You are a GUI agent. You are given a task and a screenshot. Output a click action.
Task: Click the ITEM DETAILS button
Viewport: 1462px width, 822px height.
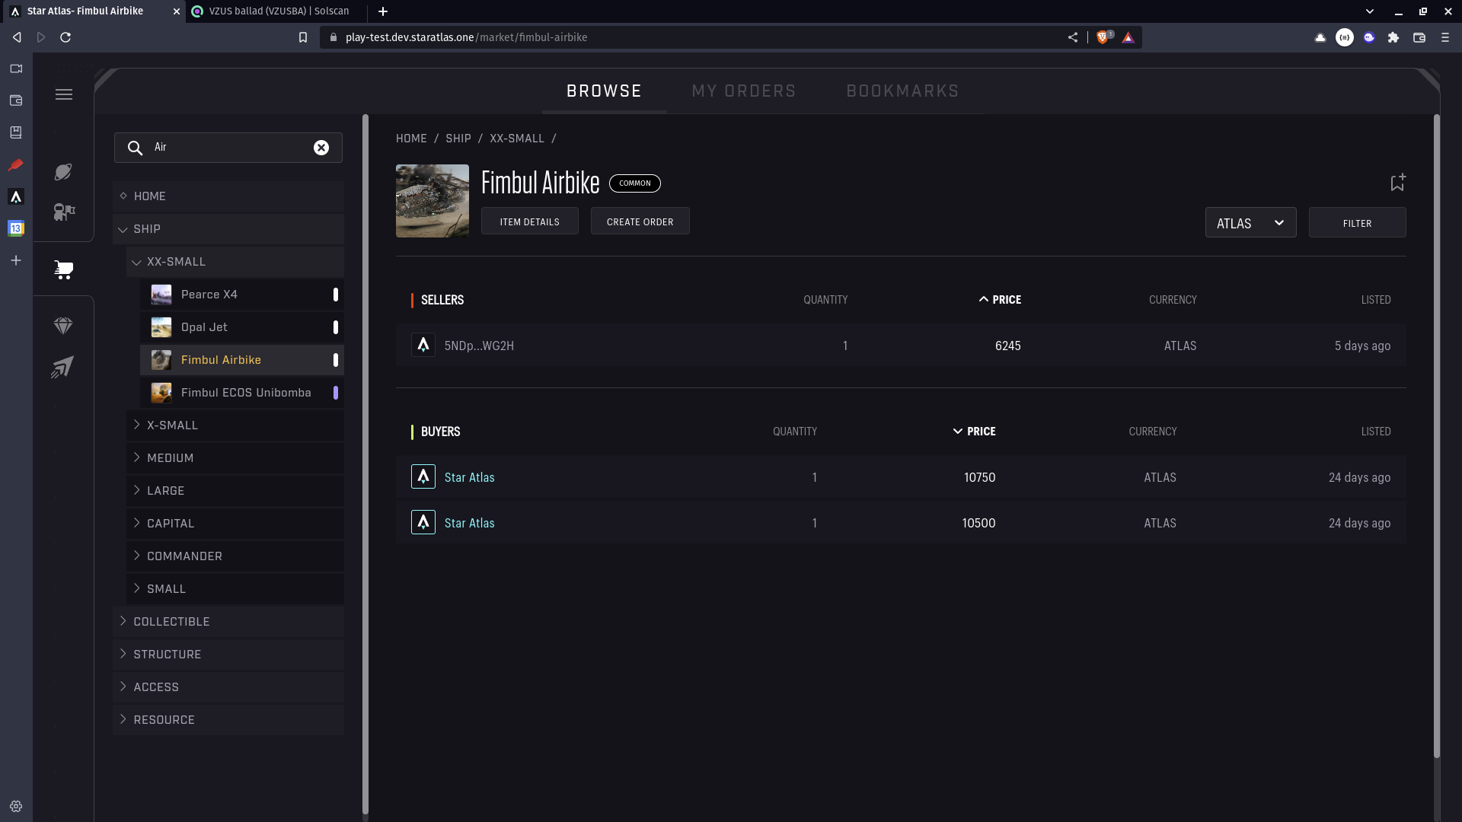[530, 221]
